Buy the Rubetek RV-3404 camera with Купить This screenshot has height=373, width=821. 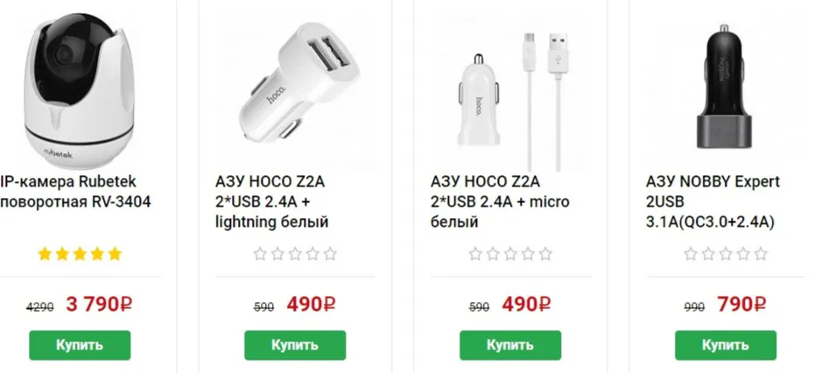[80, 345]
